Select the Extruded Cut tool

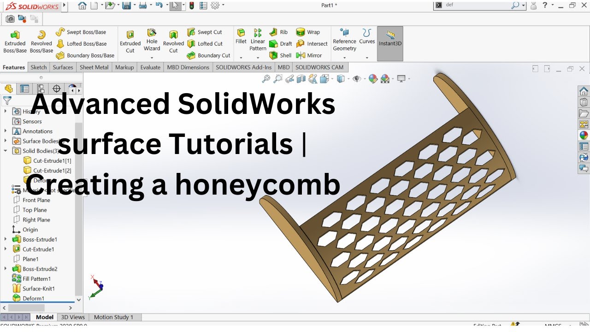(x=130, y=42)
